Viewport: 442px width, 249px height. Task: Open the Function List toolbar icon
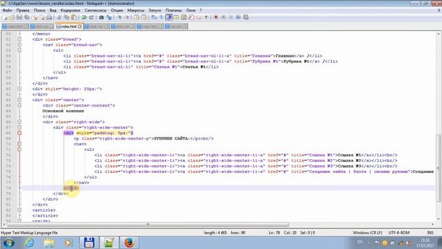(x=191, y=17)
